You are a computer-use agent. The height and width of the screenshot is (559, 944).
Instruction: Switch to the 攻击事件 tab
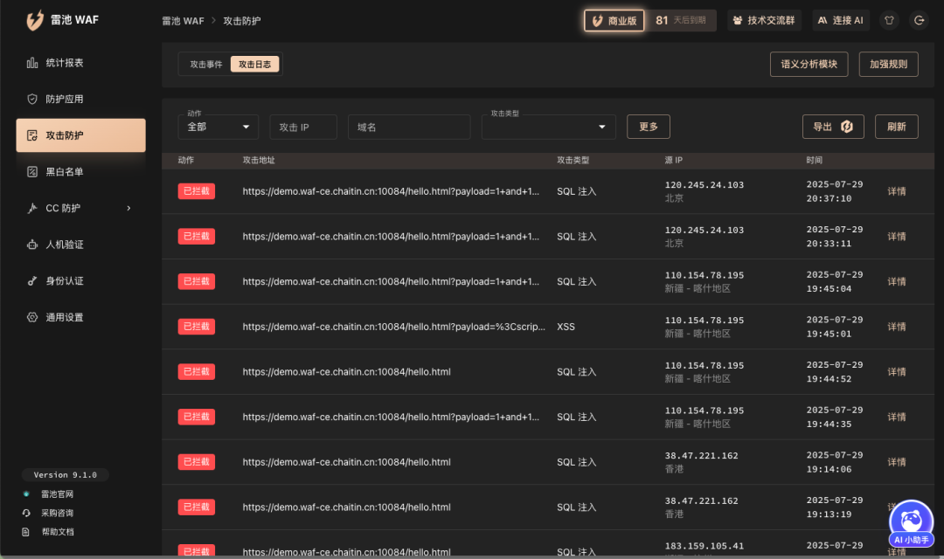click(x=206, y=65)
